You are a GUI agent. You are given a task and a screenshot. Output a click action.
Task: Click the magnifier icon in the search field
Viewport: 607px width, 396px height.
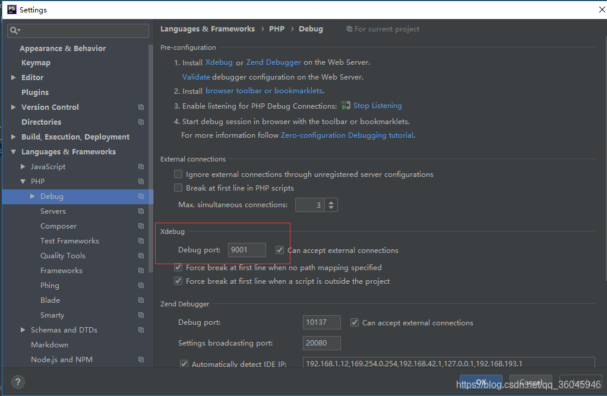coord(14,29)
